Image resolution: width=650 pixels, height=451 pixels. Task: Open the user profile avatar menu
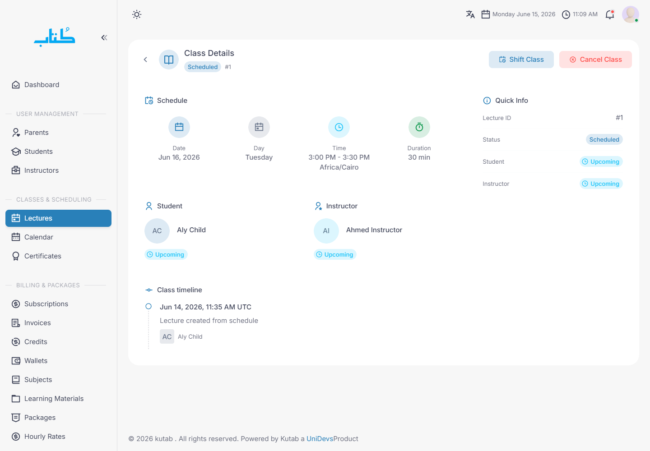point(631,14)
